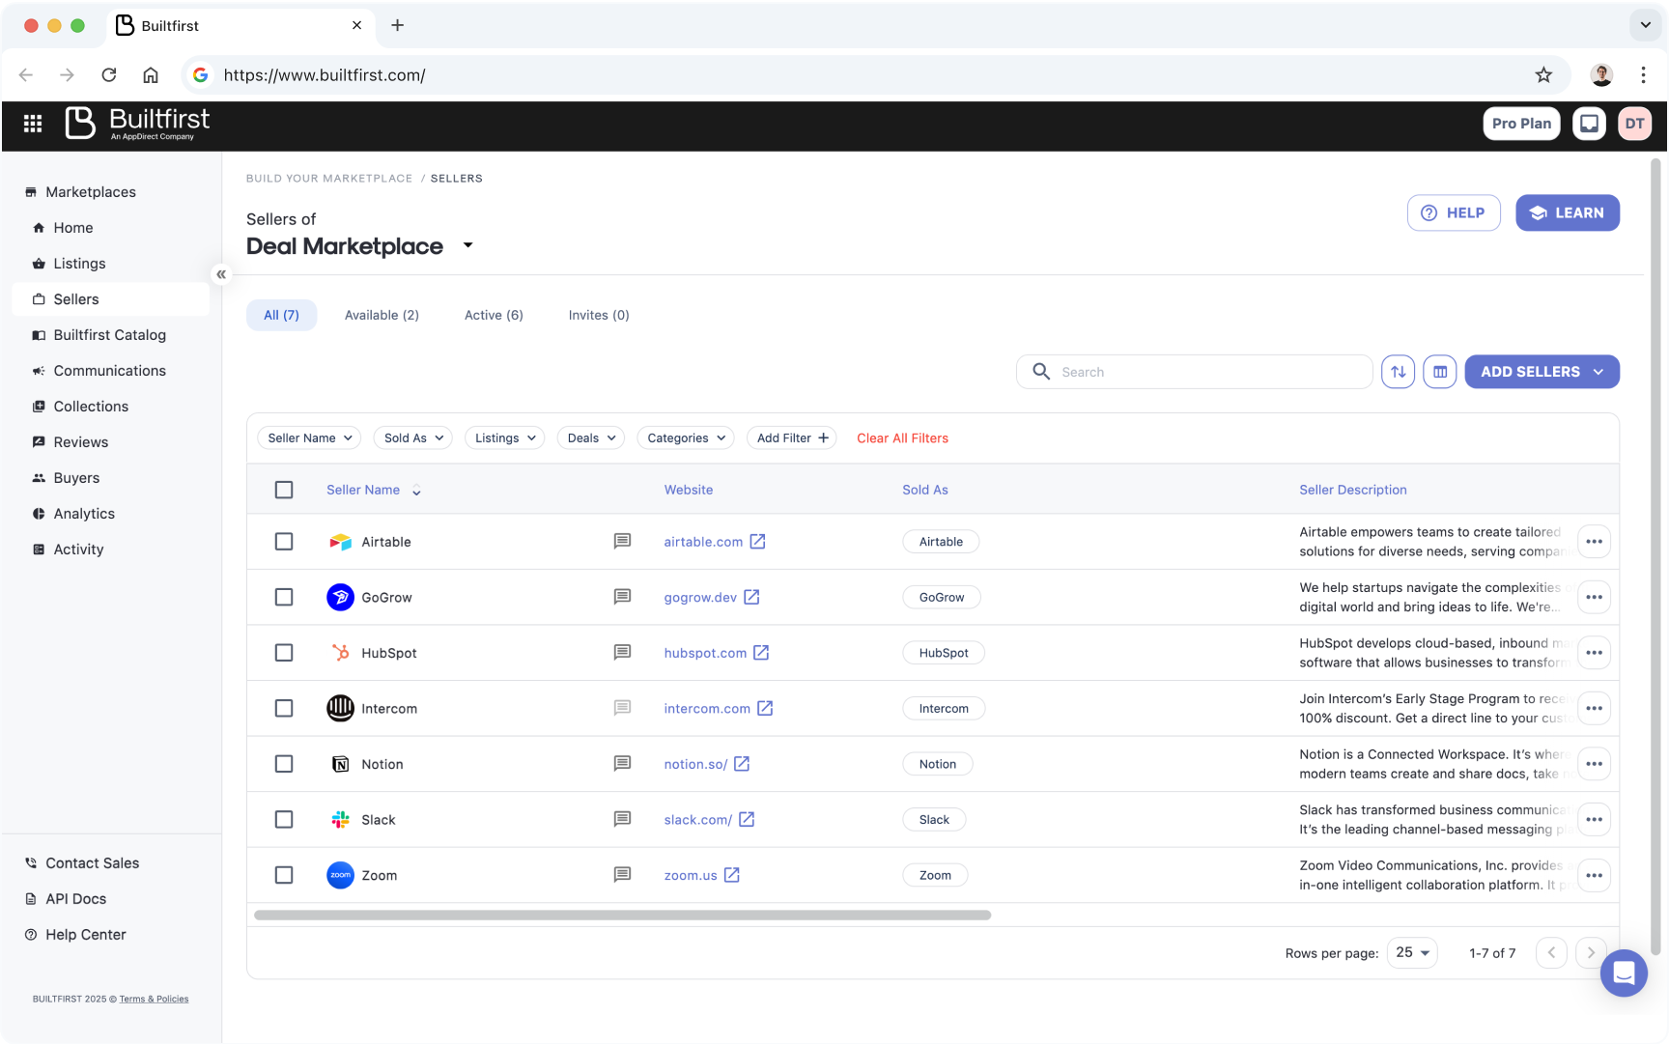Expand the ADD SELLERS dropdown button
Viewport: 1669px width, 1044px height.
[1542, 372]
